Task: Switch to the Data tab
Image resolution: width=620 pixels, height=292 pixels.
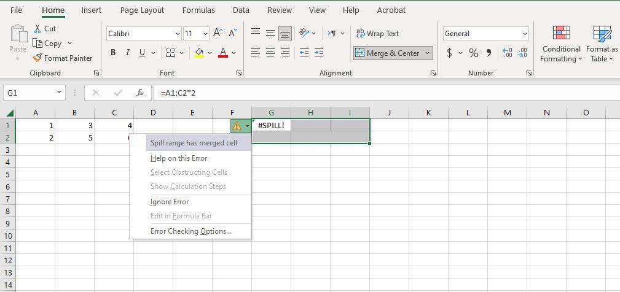Action: [241, 10]
